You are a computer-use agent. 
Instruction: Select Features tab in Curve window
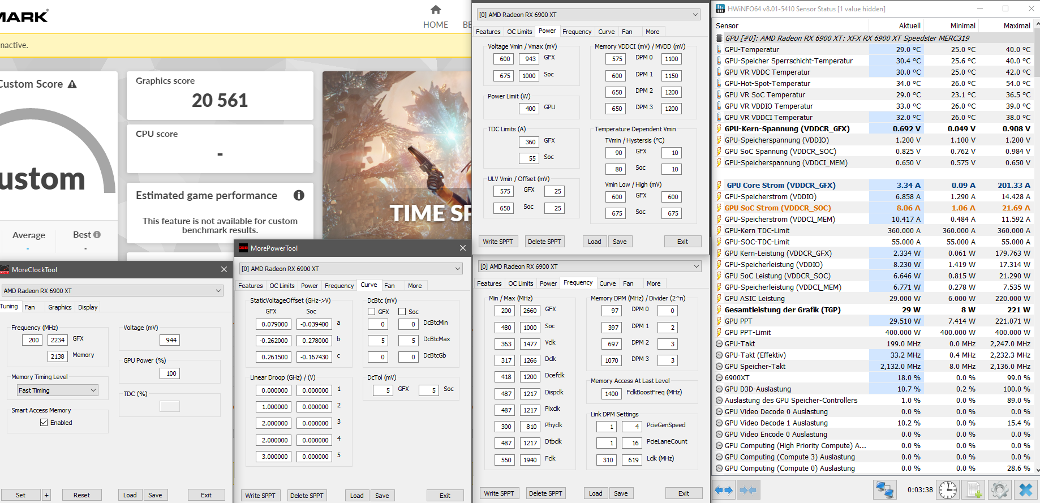pyautogui.click(x=251, y=286)
